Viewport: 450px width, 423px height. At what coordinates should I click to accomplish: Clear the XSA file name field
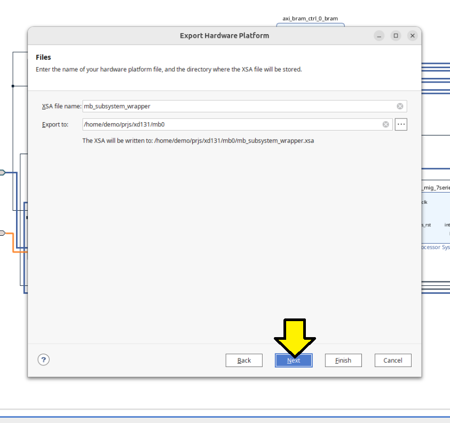point(400,106)
